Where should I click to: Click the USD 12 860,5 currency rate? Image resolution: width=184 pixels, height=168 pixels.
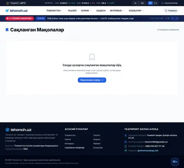(65, 3)
